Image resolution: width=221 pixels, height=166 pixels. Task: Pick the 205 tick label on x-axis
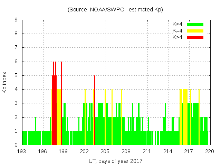(105, 151)
